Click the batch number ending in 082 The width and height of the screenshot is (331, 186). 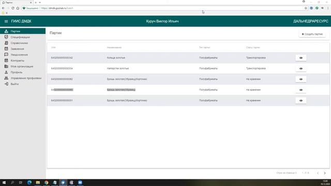click(x=62, y=79)
